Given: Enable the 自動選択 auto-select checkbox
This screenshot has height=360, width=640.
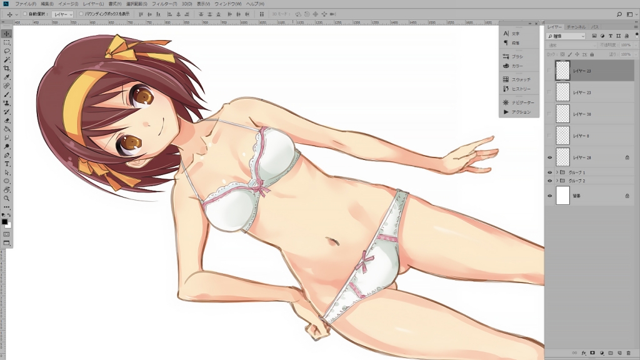Looking at the screenshot, I should click(25, 14).
